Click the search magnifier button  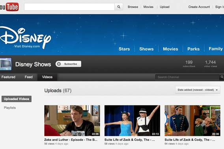(119, 7)
